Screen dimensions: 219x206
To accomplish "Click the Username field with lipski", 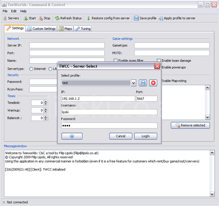I will pos(109,112).
